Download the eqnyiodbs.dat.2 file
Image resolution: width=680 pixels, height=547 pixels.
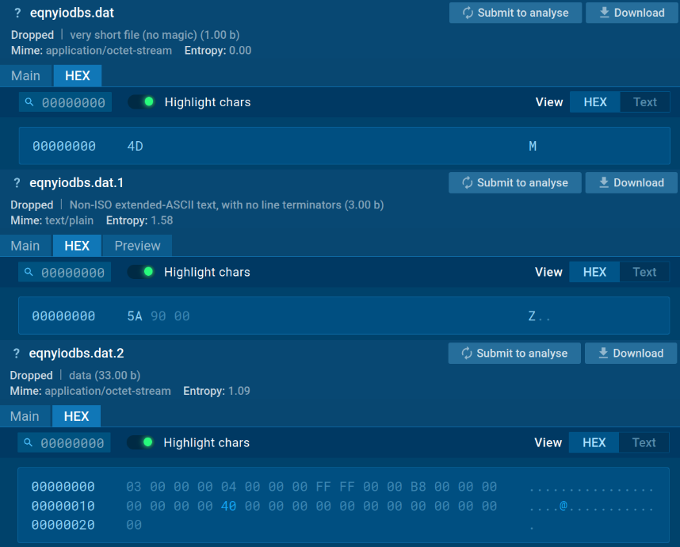[x=631, y=354]
